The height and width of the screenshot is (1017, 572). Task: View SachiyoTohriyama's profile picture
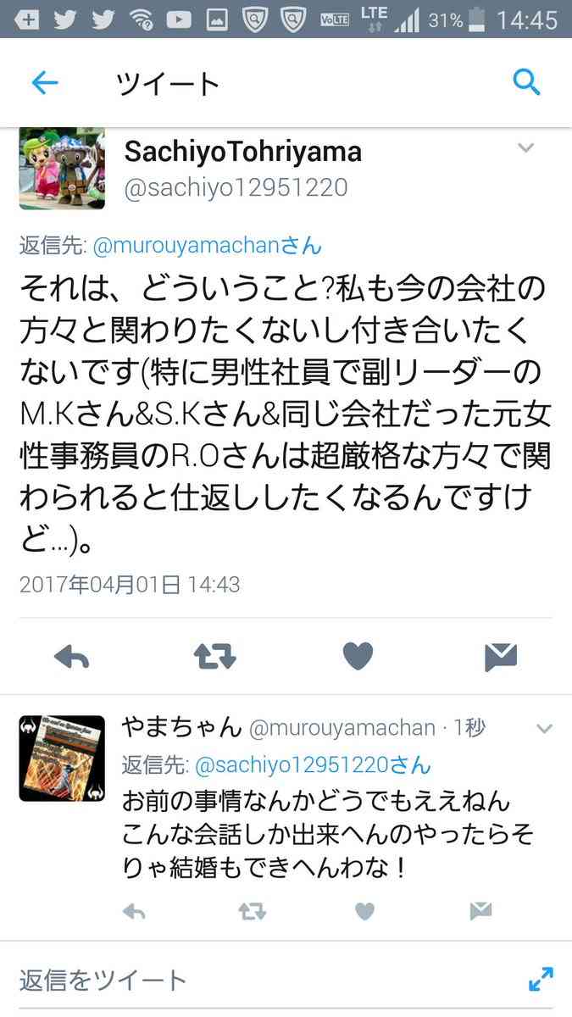[x=62, y=169]
